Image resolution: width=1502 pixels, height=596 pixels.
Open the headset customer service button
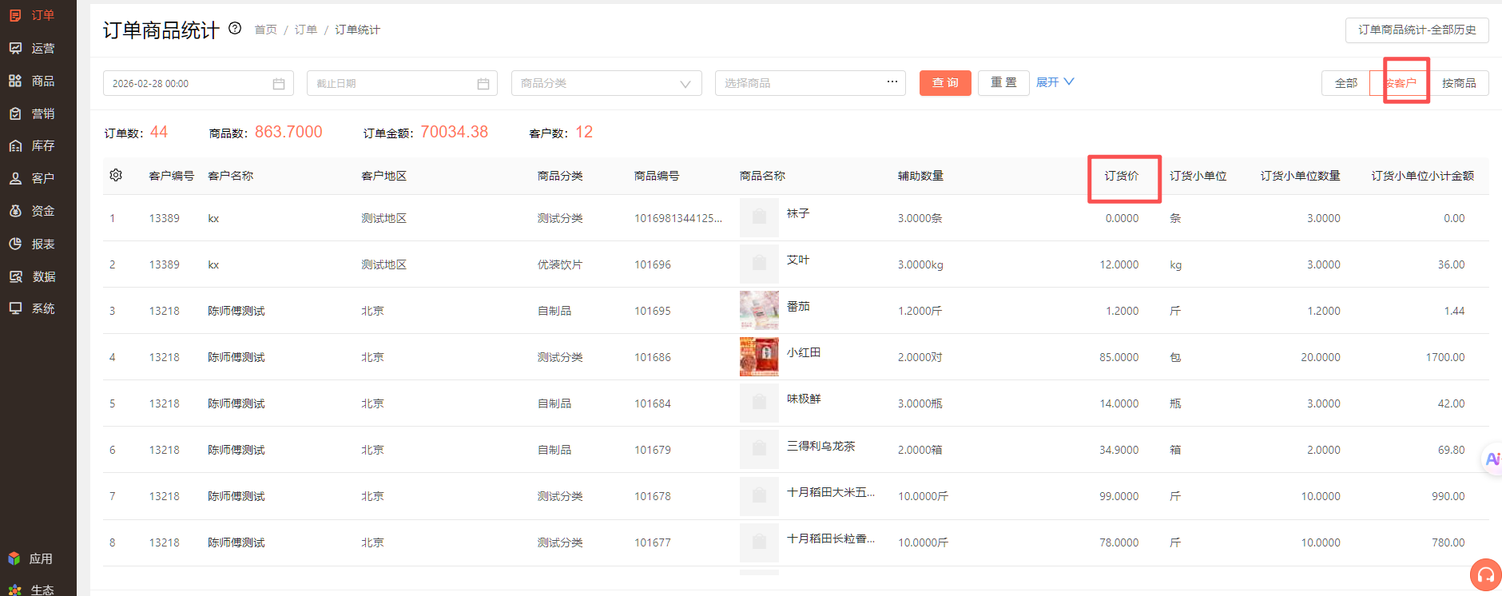tap(1486, 574)
